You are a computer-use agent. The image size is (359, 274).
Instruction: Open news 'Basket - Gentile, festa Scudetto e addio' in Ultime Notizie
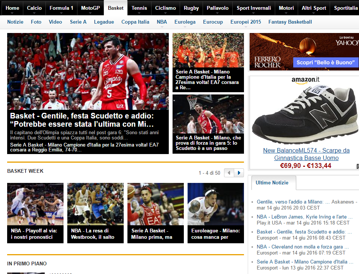(x=304, y=232)
